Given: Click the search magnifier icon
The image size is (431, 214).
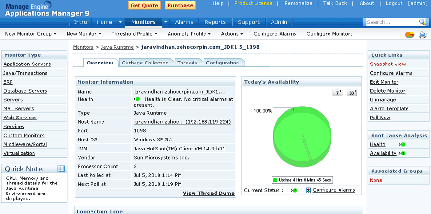Looking at the screenshot, I should tap(422, 22).
